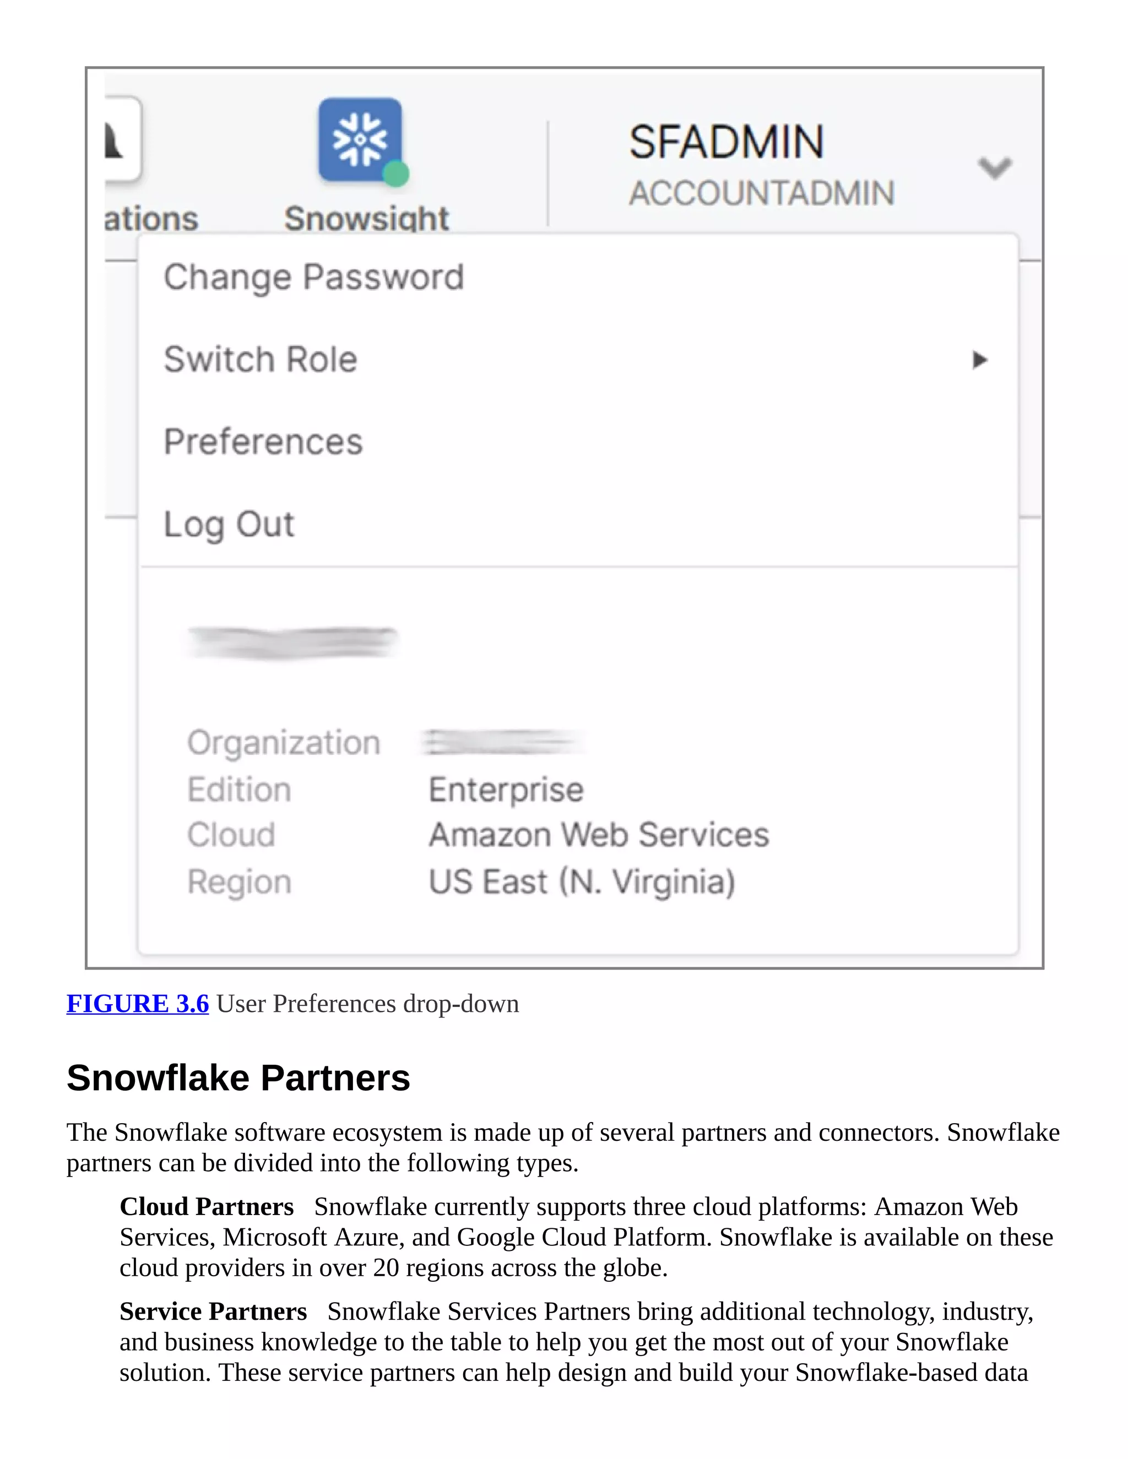
Task: Click the Snowsight label text
Action: (x=366, y=219)
